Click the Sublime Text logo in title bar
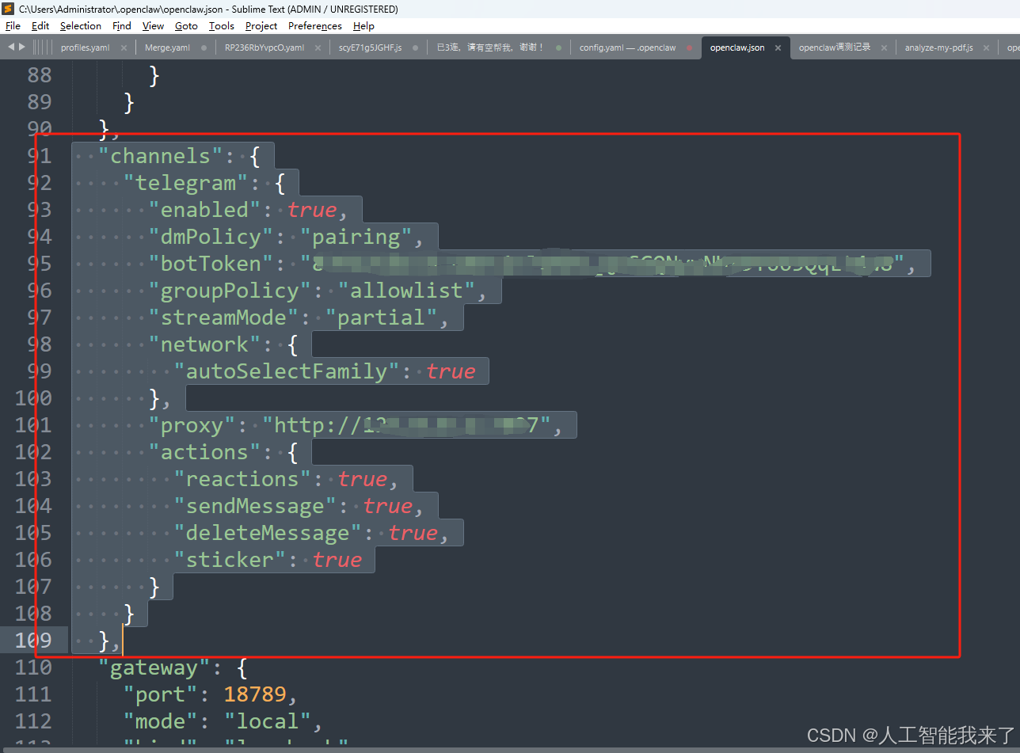Viewport: 1020px width, 753px height. (8, 9)
